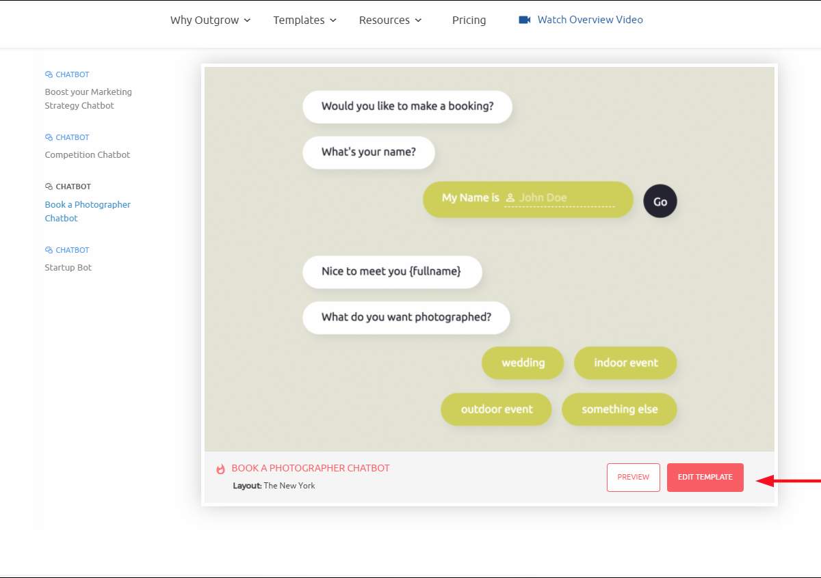Click the video camera icon in navigation
The height and width of the screenshot is (578, 821).
[x=525, y=20]
